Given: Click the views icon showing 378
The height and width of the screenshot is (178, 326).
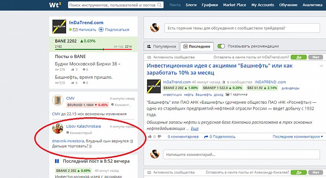Looking at the screenshot, I should (x=57, y=69).
